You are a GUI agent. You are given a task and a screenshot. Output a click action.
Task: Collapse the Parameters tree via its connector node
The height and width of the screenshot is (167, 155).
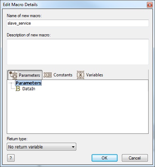(x=11, y=83)
